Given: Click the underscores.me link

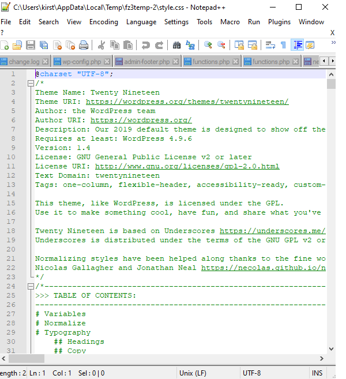Looking at the screenshot, I should tap(273, 231).
